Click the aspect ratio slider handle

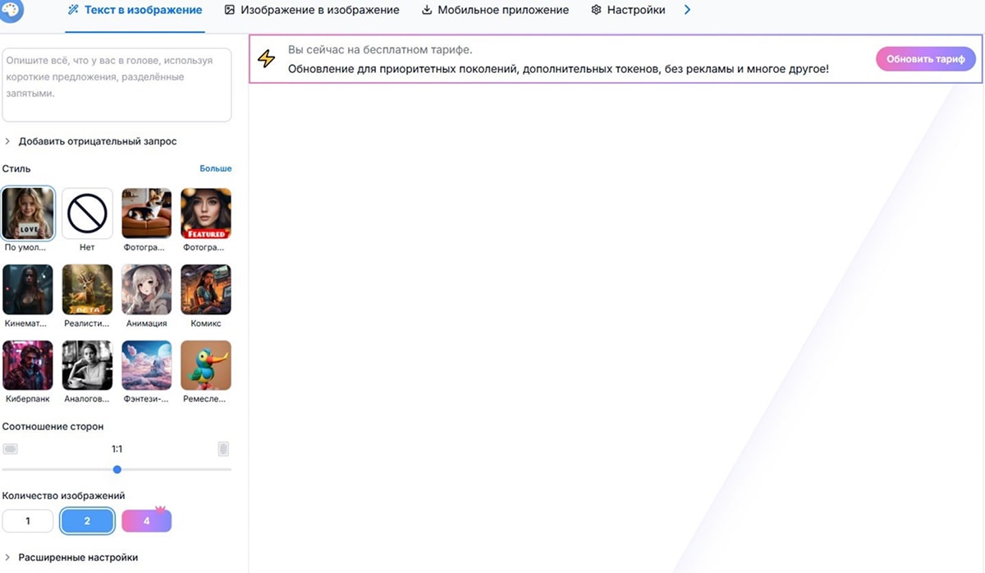117,470
